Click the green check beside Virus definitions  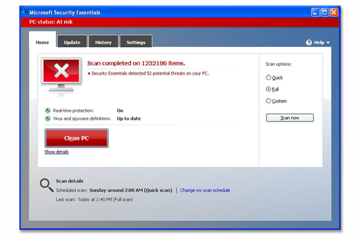pyautogui.click(x=47, y=119)
